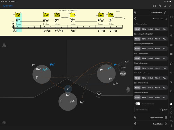Go to the home icon on the map

[x=4, y=122]
